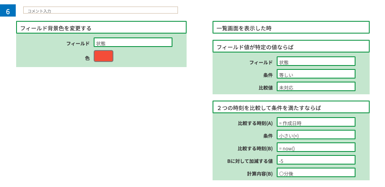Click the 比較する時刻(A) label
This screenshot has width=385, height=187.
point(255,123)
